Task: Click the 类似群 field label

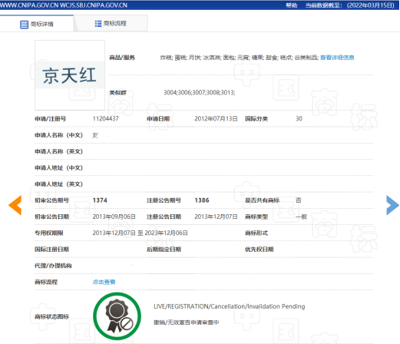Action: pos(118,93)
